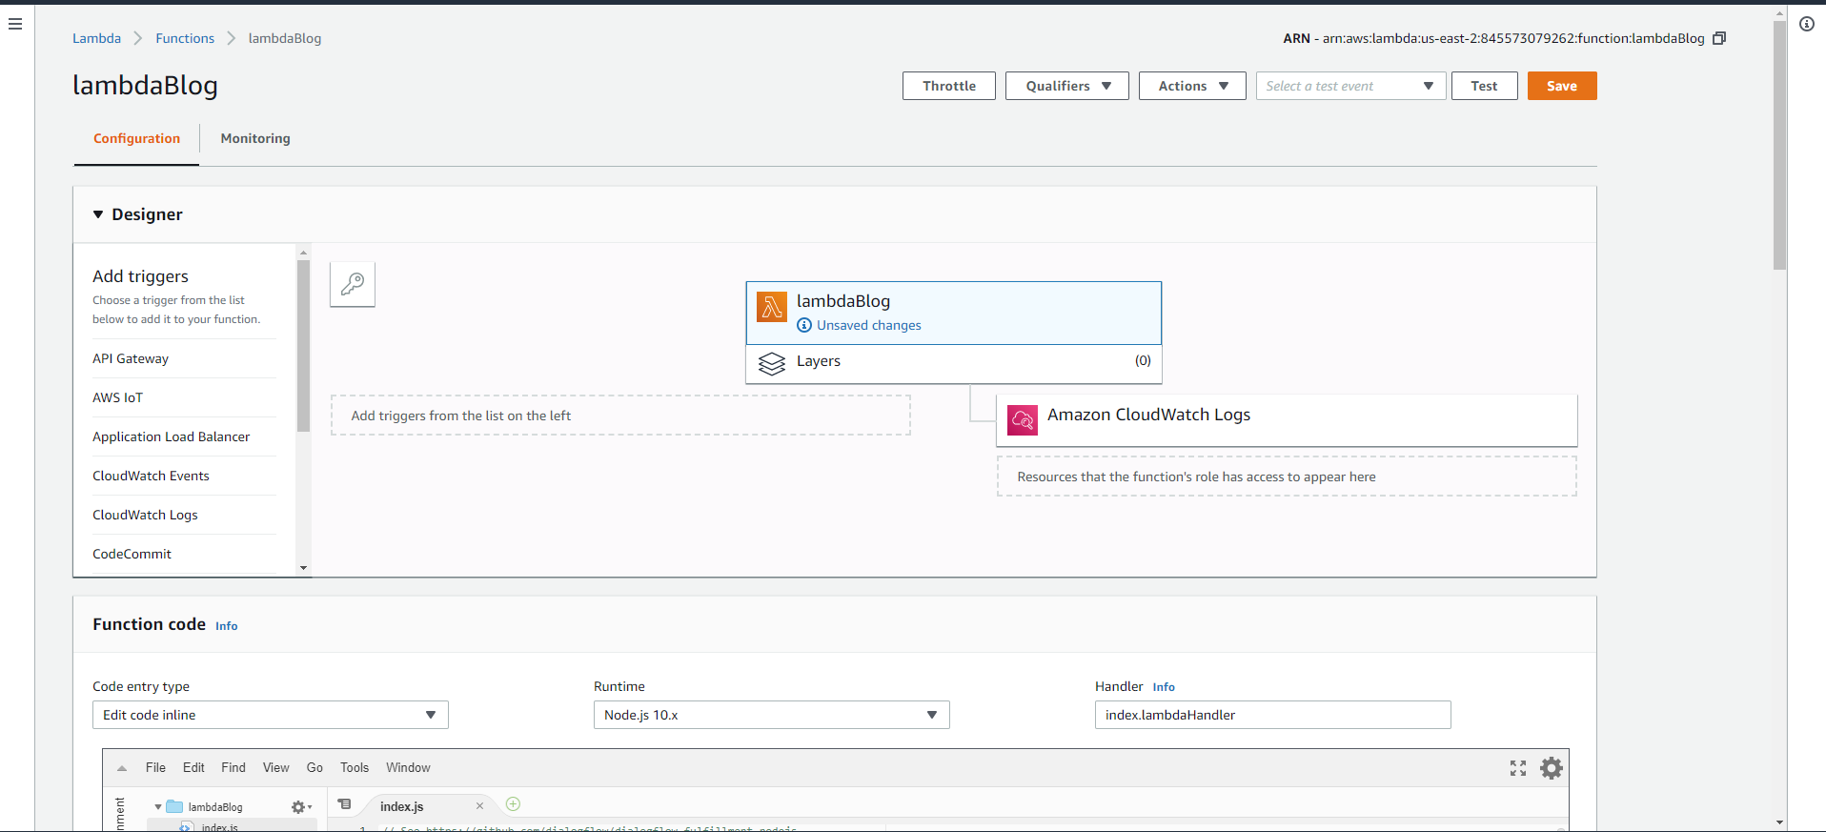Image resolution: width=1826 pixels, height=832 pixels.
Task: Copy the function ARN to clipboard
Action: (x=1719, y=38)
